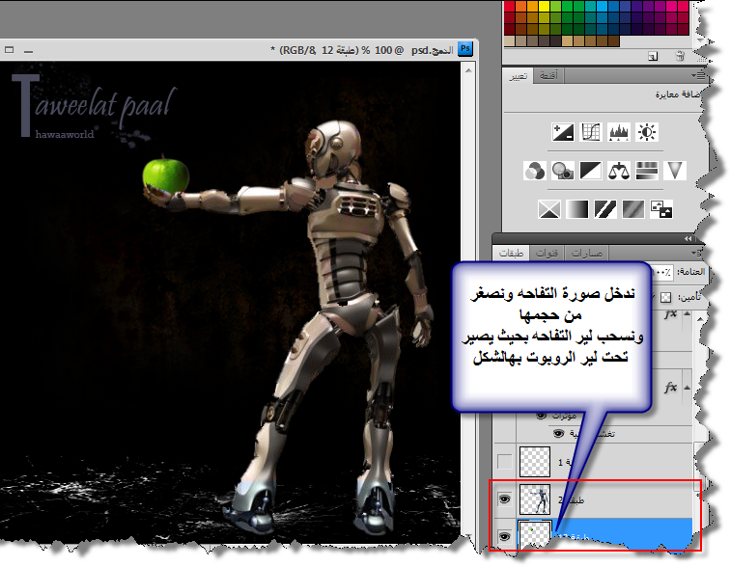Image resolution: width=730 pixels, height=566 pixels.
Task: Select the Color Balance scales icon
Action: [619, 171]
